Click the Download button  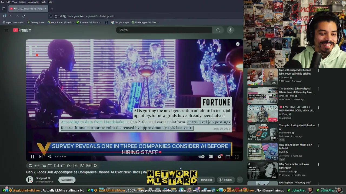tap(205, 180)
